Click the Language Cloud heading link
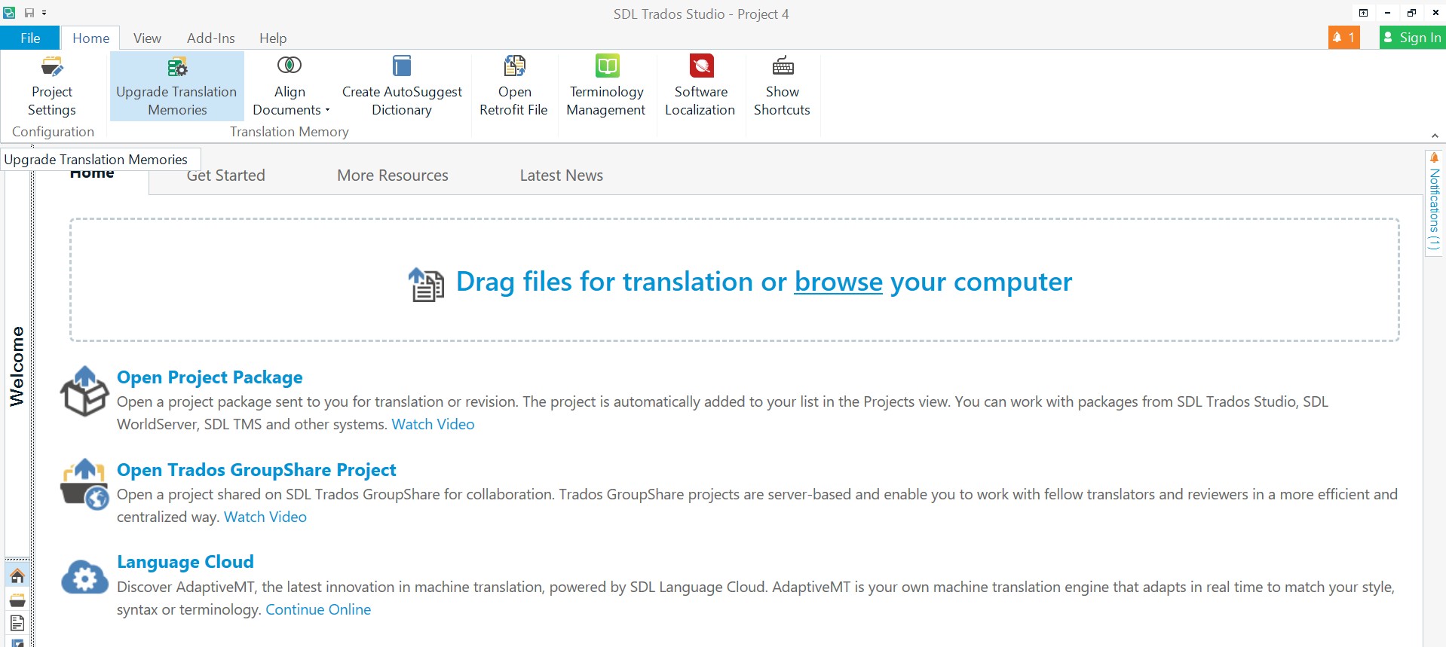Screen dimensions: 1446x647 (x=185, y=561)
